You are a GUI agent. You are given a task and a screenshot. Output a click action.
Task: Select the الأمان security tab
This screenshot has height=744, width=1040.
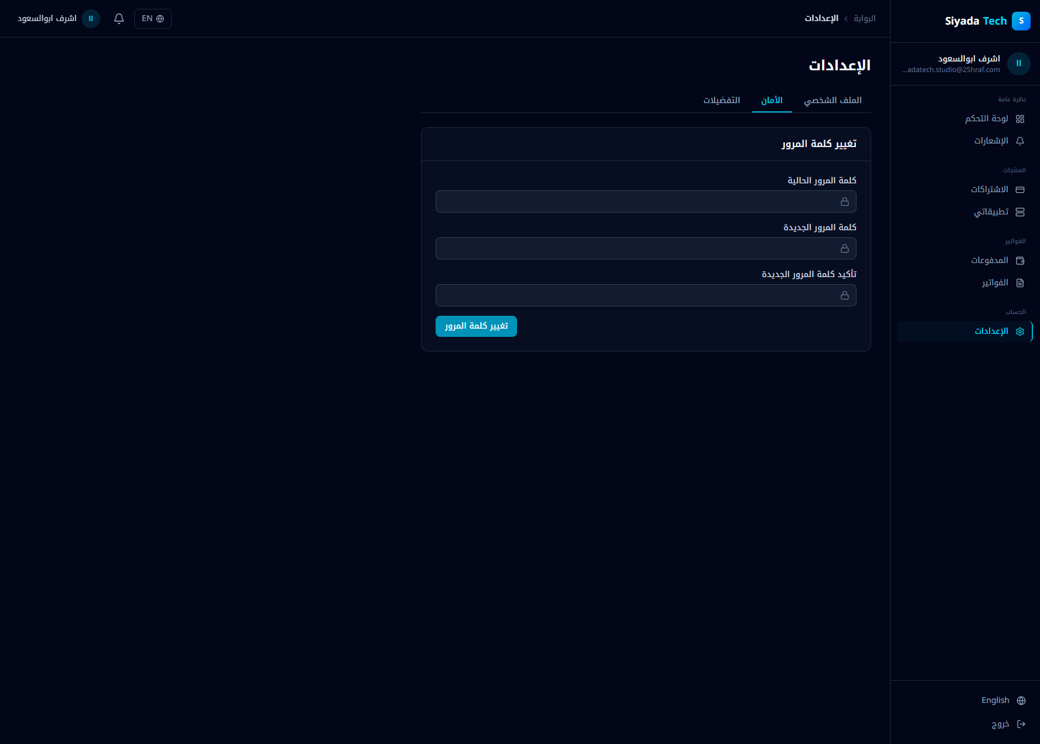(771, 100)
